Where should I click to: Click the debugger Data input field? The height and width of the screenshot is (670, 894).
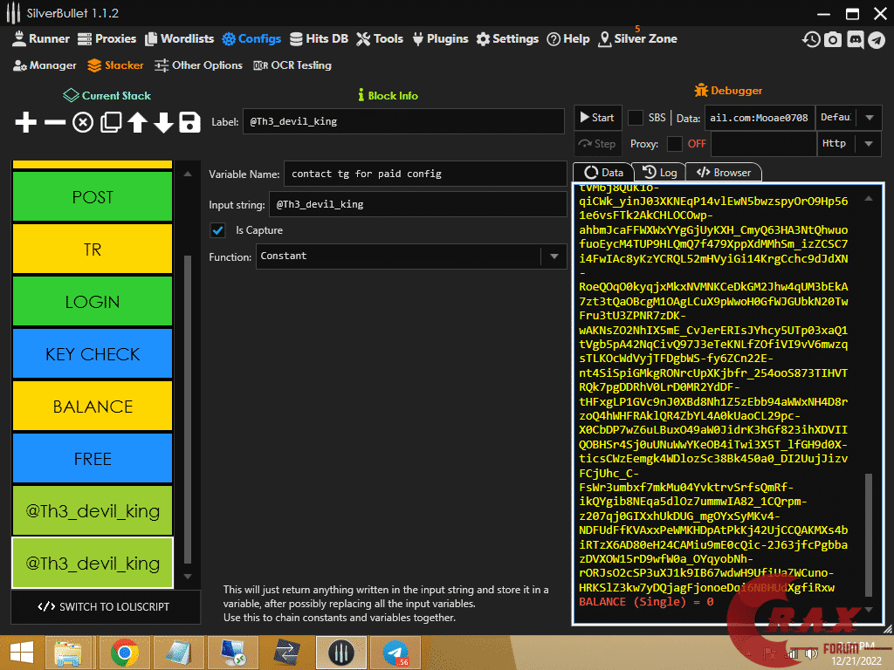click(x=760, y=118)
